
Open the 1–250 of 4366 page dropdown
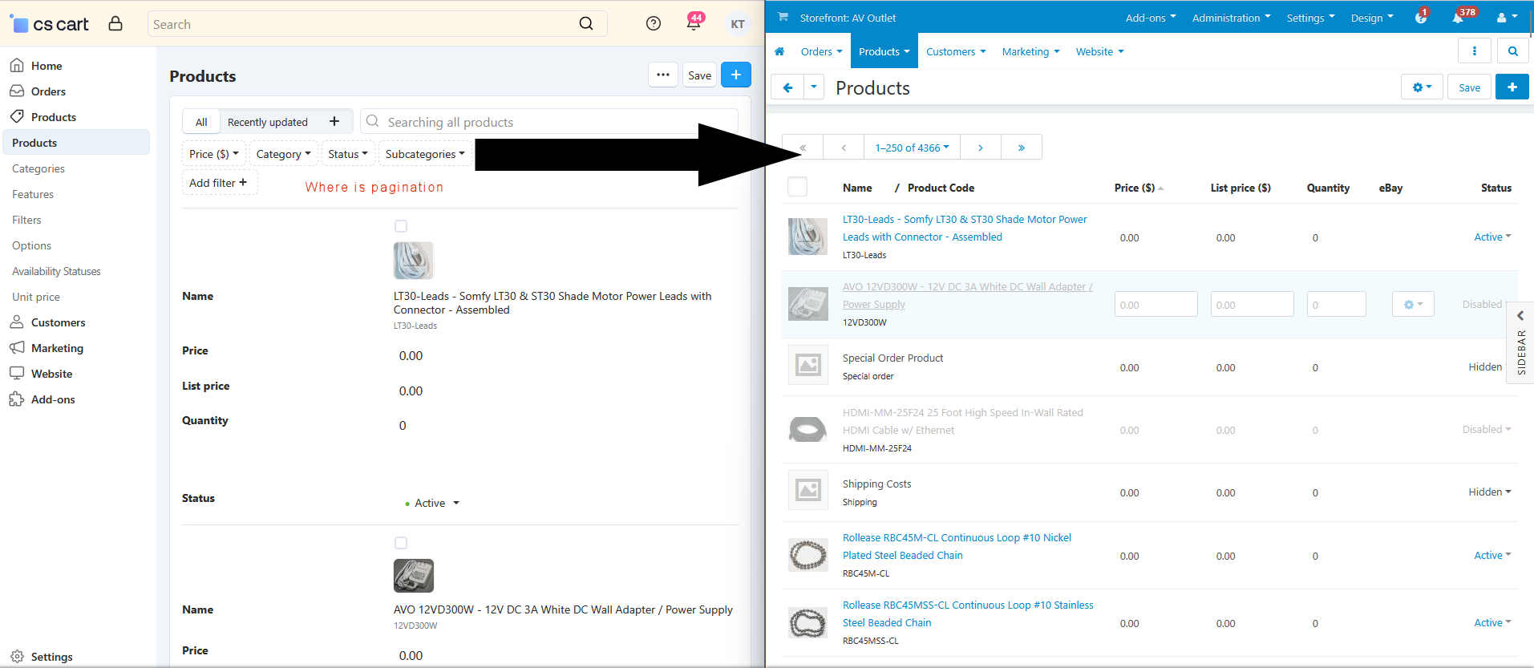point(912,148)
